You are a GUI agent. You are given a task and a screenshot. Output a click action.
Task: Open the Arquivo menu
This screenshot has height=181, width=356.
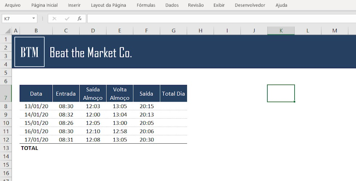tap(12, 5)
